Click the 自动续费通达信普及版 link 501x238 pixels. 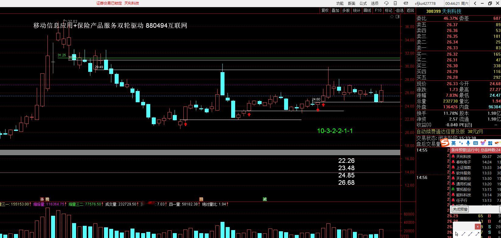[441, 132]
